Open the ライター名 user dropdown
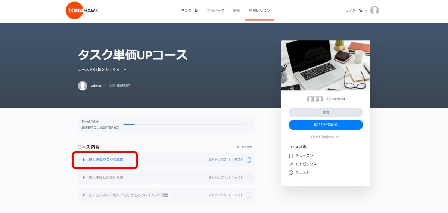Screen dimensions: 448x213 (356, 10)
